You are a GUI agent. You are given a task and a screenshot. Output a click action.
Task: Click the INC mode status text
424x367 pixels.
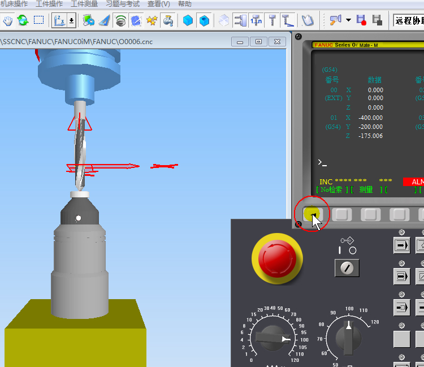tap(326, 182)
